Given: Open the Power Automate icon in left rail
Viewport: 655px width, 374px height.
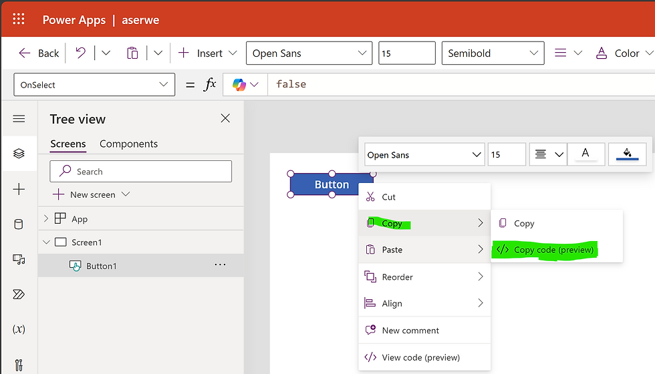Looking at the screenshot, I should tap(19, 295).
